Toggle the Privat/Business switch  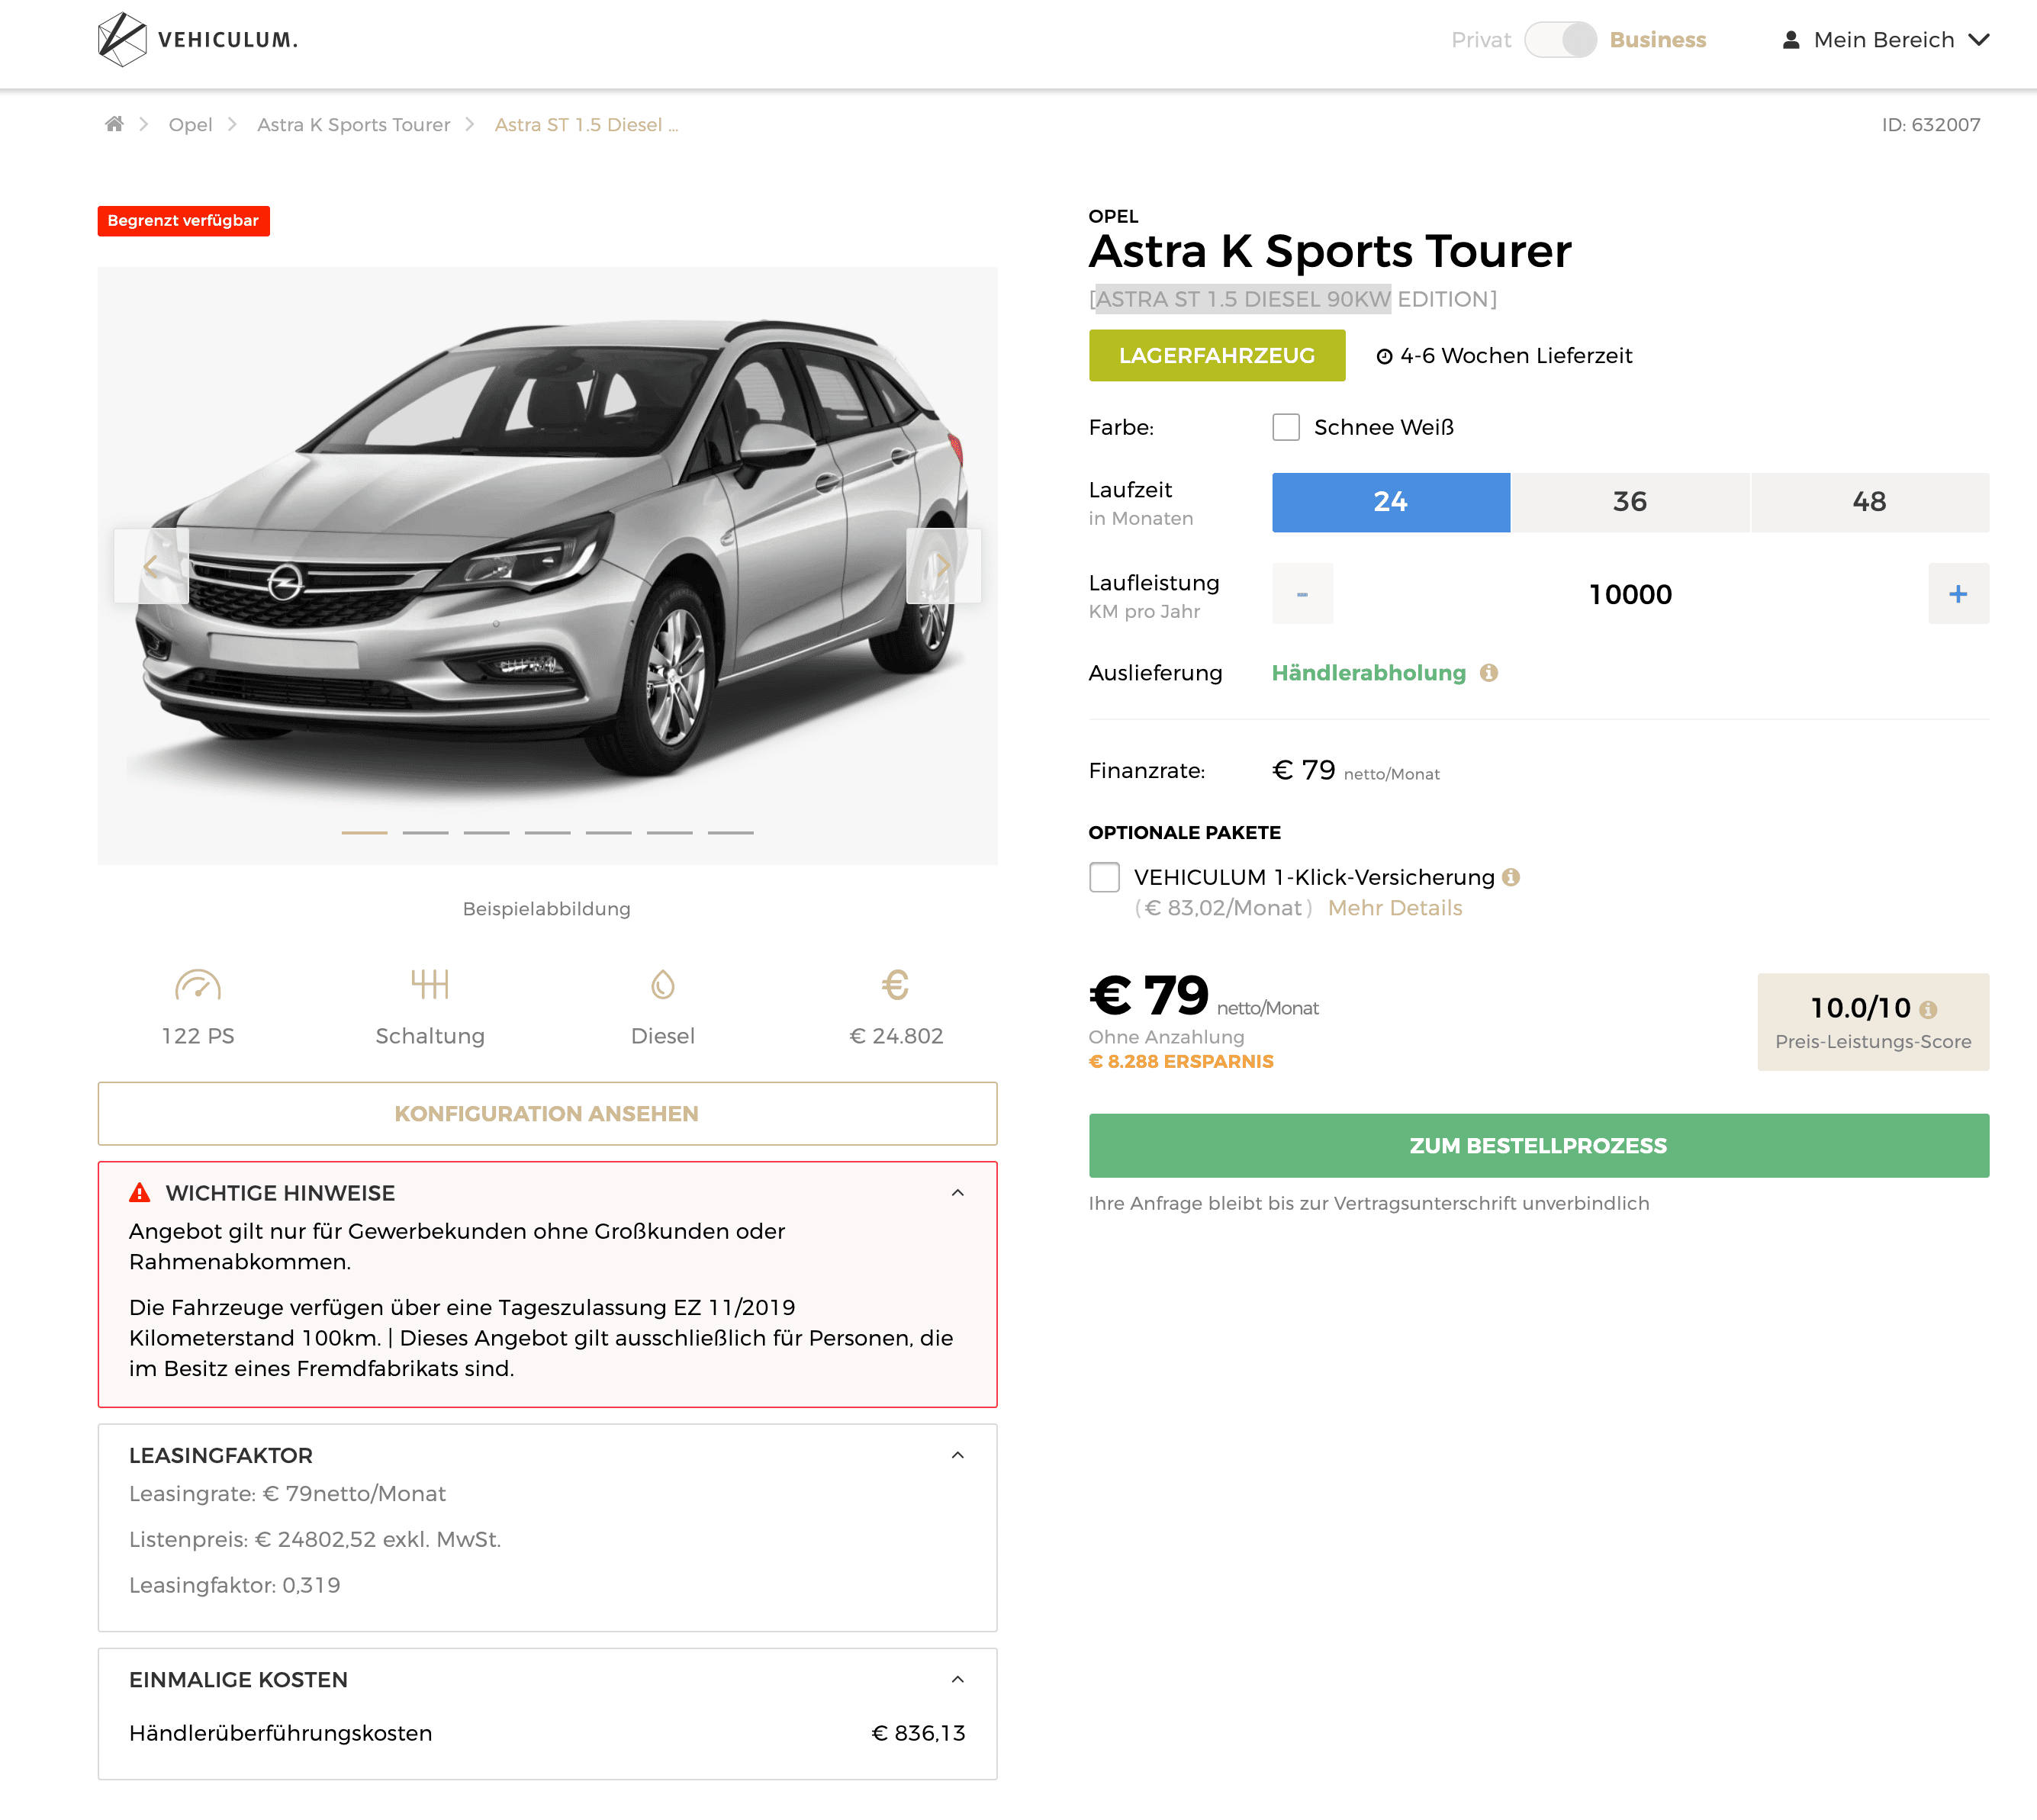(x=1561, y=40)
